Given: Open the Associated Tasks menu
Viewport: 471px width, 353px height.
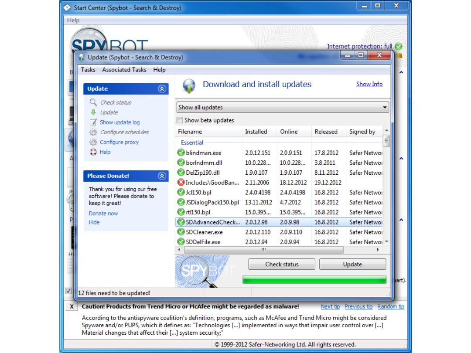Looking at the screenshot, I should point(124,70).
